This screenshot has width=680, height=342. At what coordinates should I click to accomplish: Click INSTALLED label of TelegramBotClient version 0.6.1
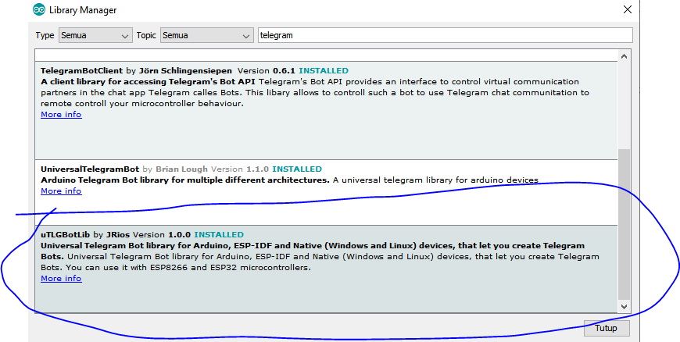(324, 71)
